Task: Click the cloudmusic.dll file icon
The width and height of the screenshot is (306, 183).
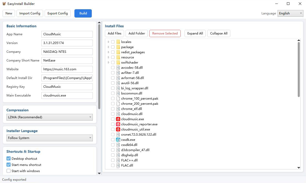Action: (118, 114)
